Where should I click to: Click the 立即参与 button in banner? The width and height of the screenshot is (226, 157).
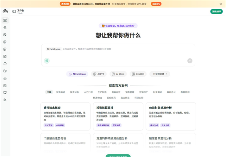click(x=156, y=4)
